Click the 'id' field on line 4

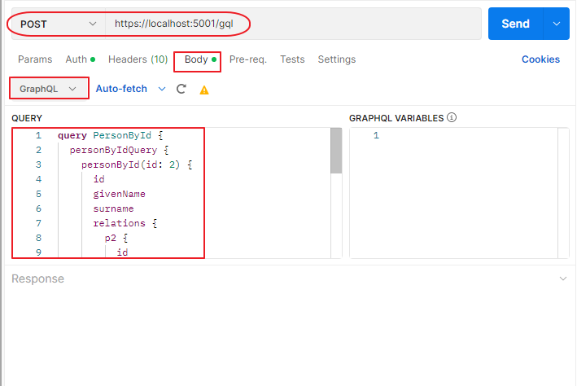[99, 179]
